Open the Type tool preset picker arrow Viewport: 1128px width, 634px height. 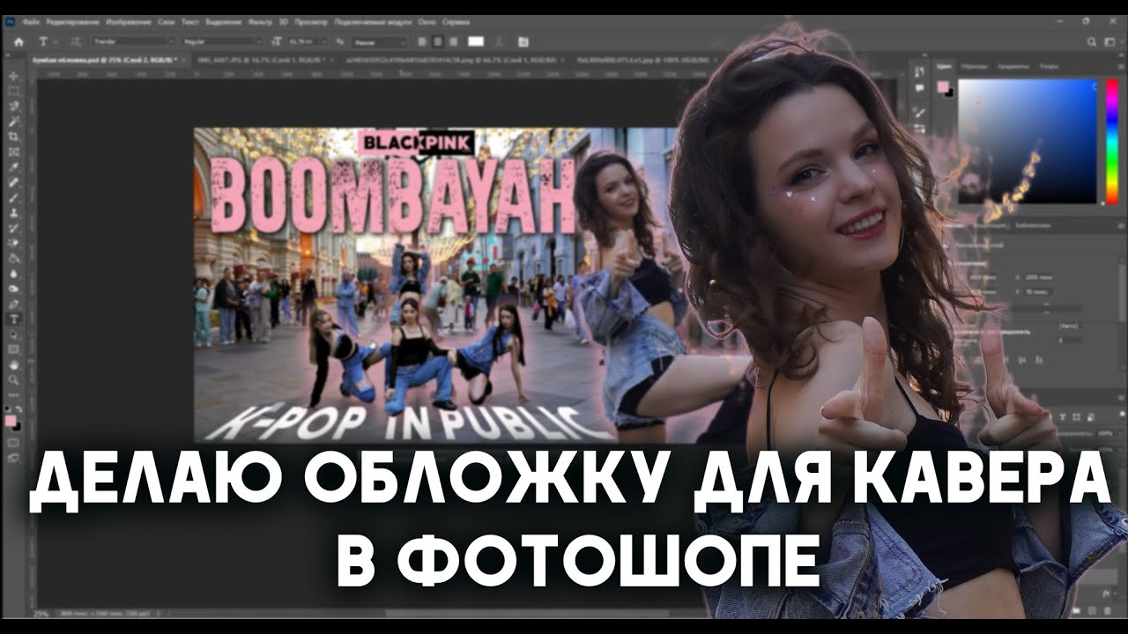[54, 41]
